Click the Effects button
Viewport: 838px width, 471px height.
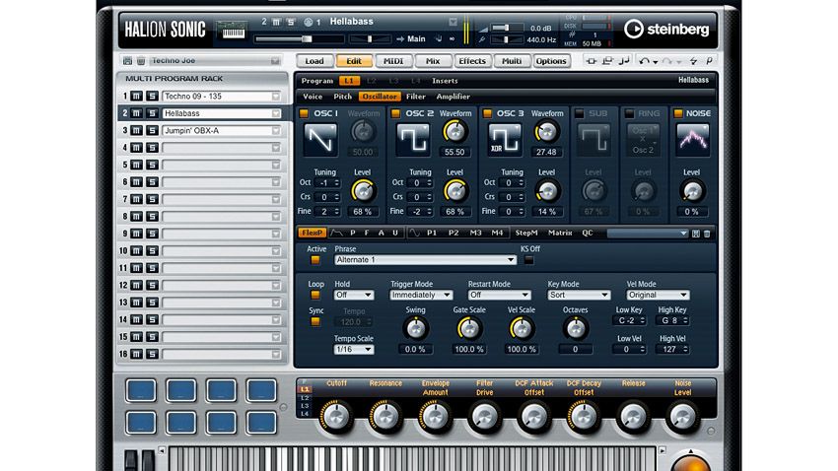[472, 61]
